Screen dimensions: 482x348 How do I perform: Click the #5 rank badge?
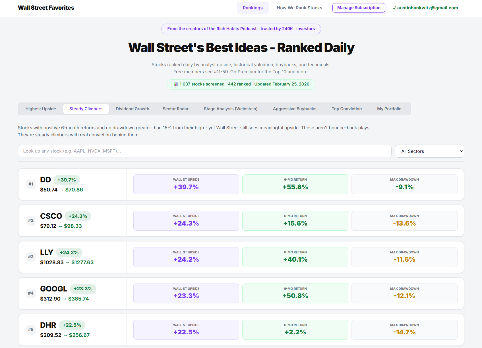click(x=31, y=330)
